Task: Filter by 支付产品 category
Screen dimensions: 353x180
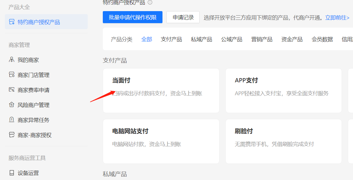Action: coord(171,39)
